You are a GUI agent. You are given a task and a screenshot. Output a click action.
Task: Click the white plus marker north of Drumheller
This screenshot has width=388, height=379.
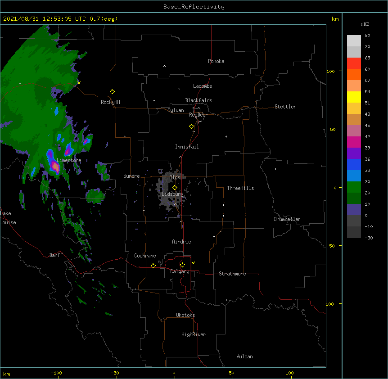pos(275,169)
